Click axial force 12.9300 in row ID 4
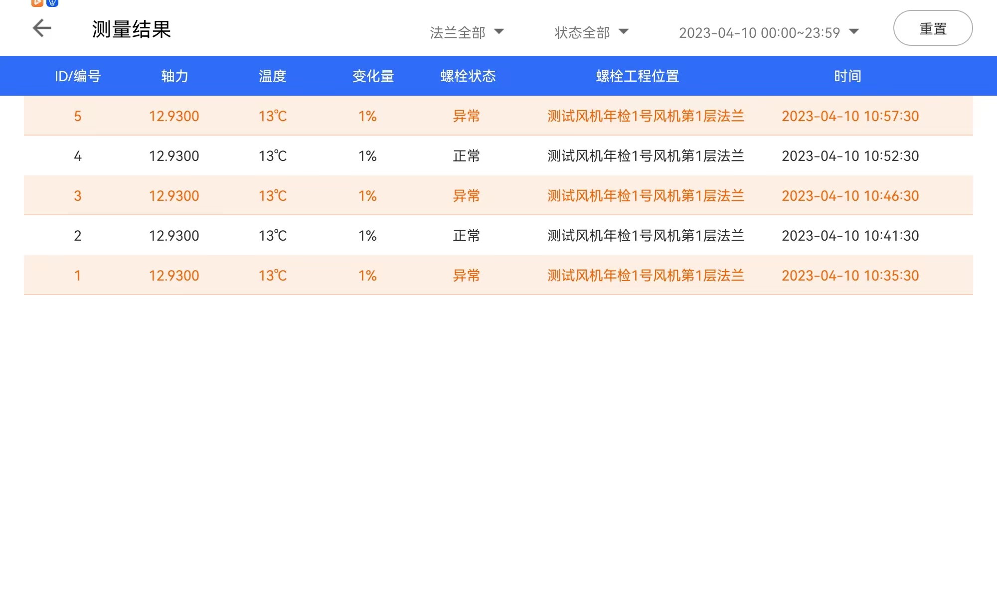This screenshot has height=598, width=997. point(174,156)
